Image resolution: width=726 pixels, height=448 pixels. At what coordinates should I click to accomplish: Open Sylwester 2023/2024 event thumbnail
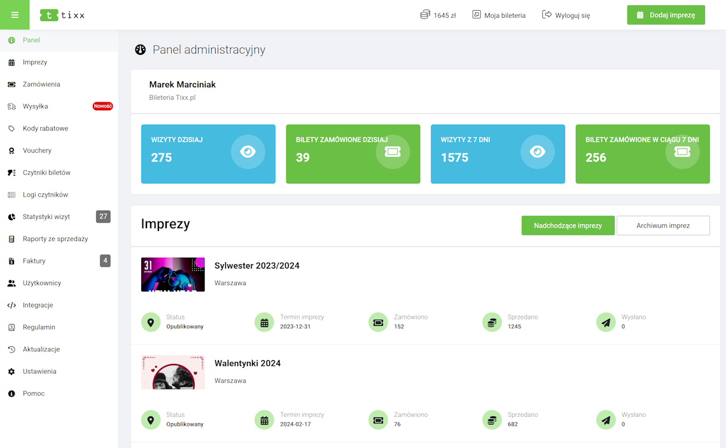pyautogui.click(x=173, y=274)
